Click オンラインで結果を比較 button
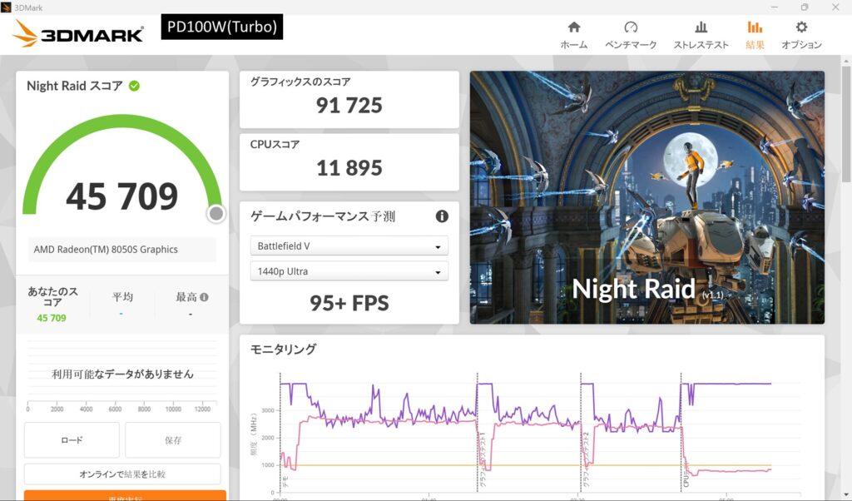 pos(122,474)
